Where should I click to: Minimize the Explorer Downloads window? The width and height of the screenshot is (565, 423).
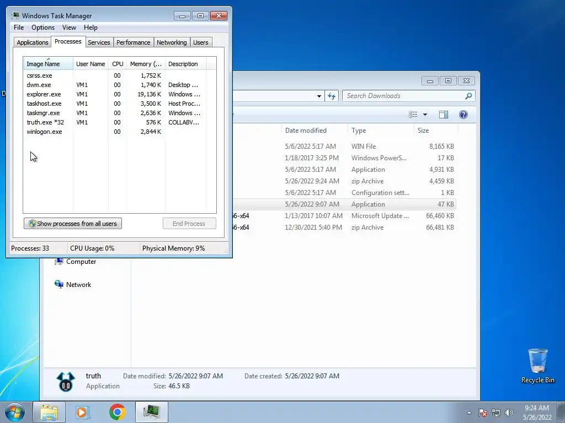tap(430, 81)
